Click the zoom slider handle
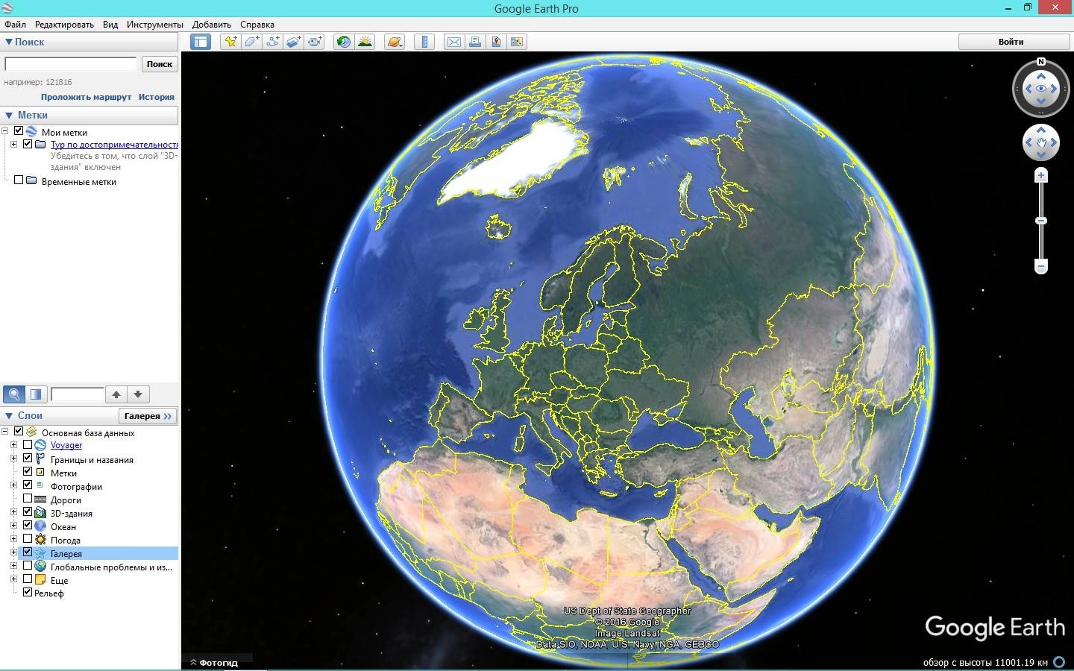Viewport: 1074px width, 671px height. coord(1041,221)
